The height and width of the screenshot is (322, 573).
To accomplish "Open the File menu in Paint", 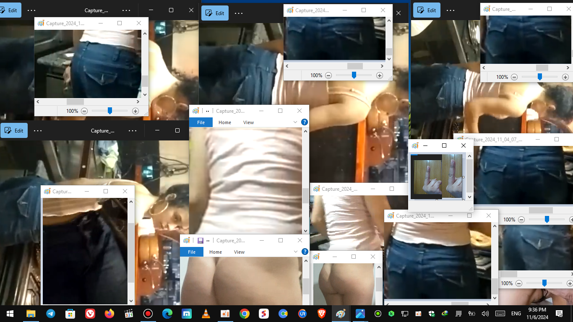I will (x=201, y=122).
